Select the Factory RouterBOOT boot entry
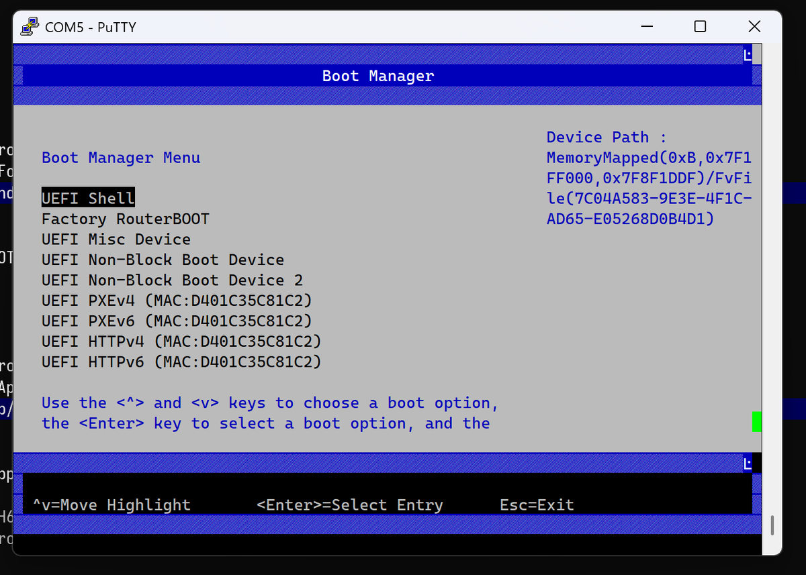This screenshot has width=806, height=575. click(126, 219)
